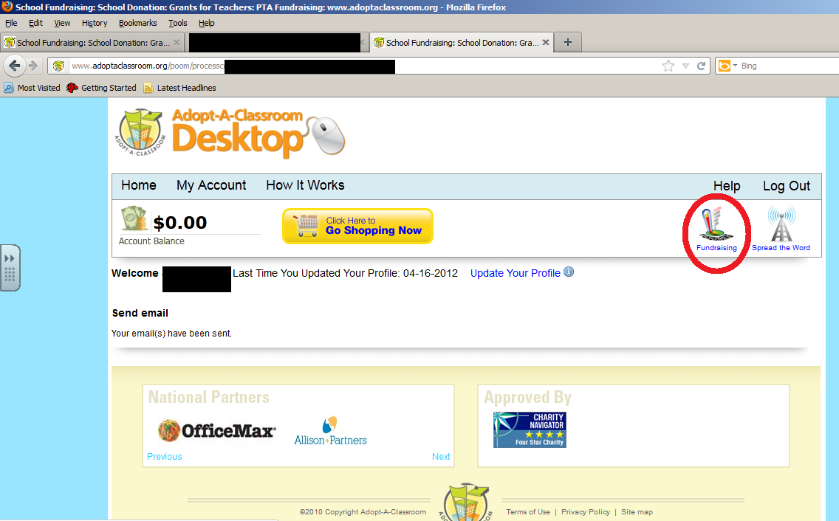Go back with the browser back arrow
Viewport: 839px width, 521px height.
pyautogui.click(x=14, y=66)
